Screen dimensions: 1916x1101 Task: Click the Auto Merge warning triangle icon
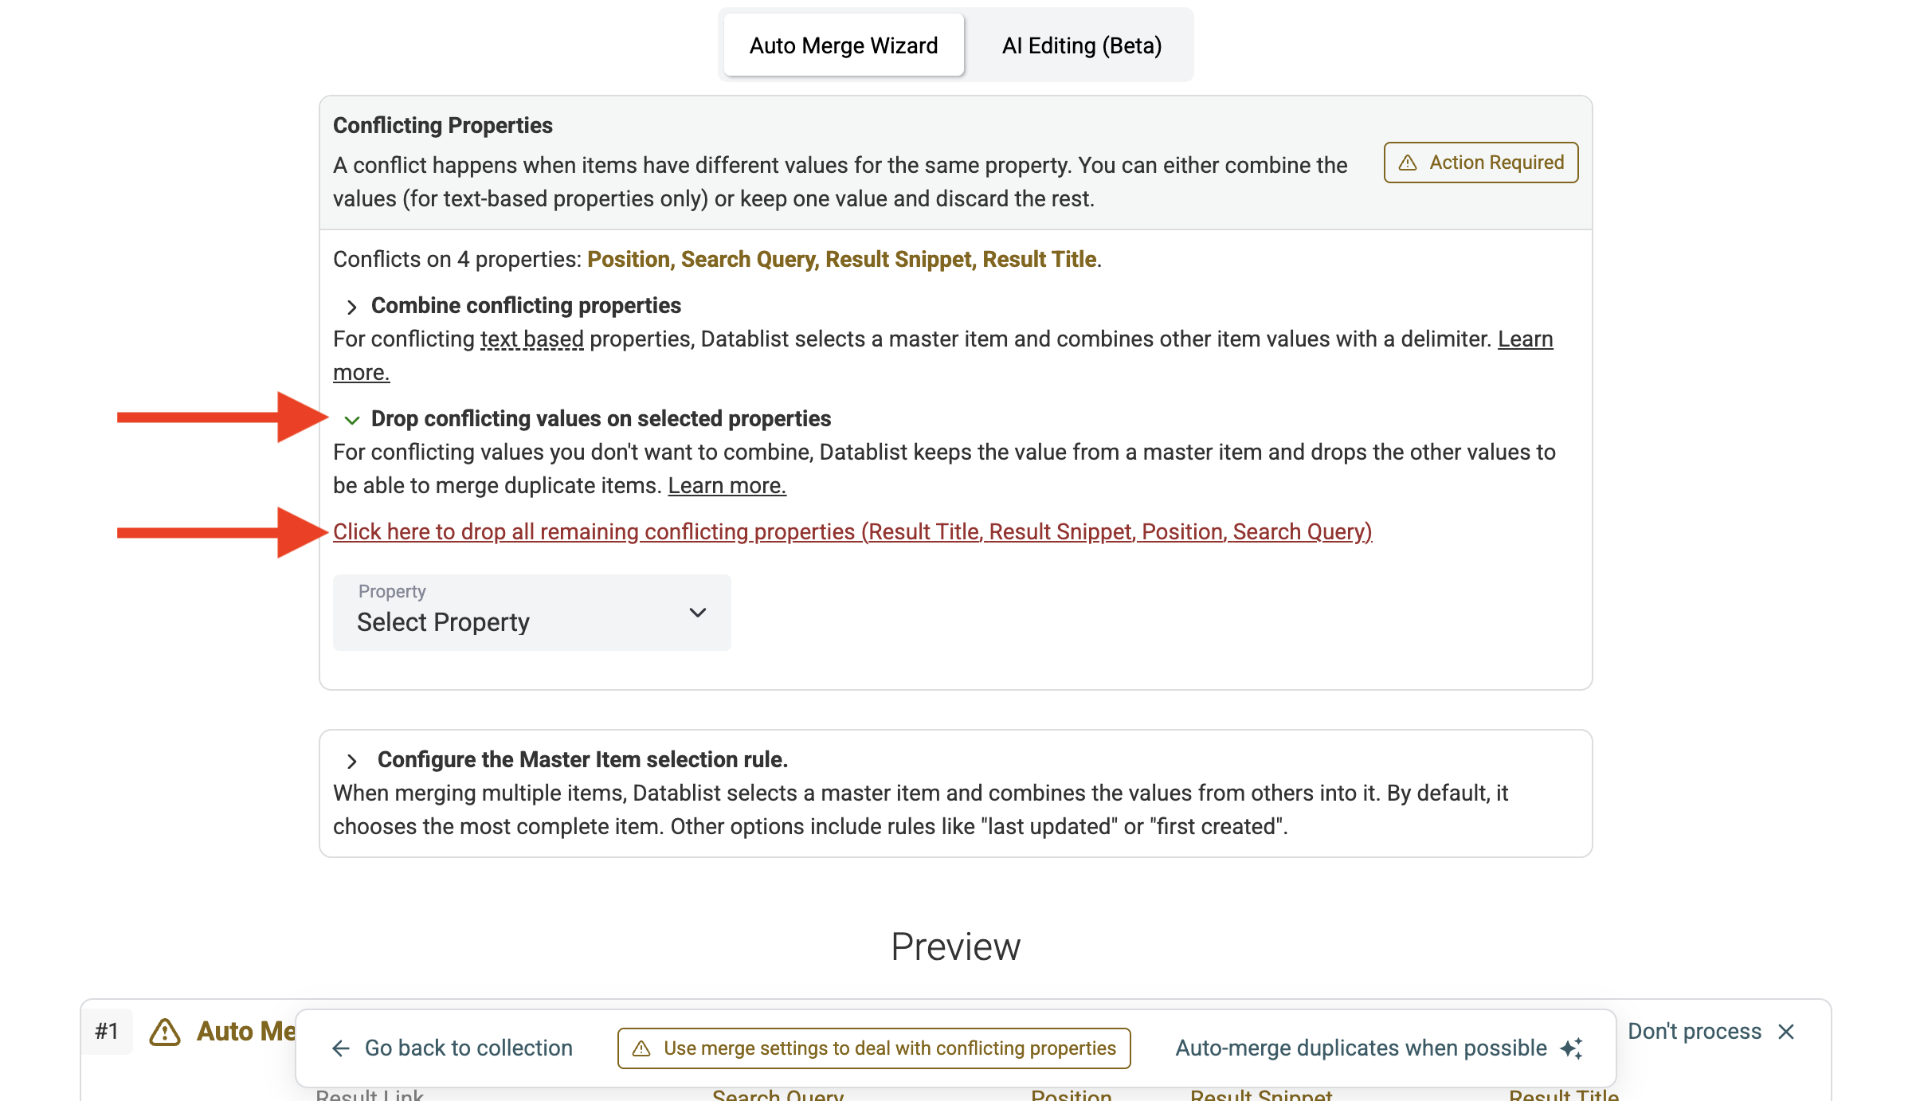(x=165, y=1032)
